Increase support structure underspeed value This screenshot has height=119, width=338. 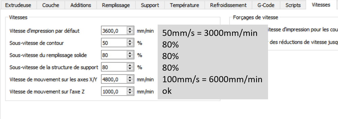coord(130,66)
